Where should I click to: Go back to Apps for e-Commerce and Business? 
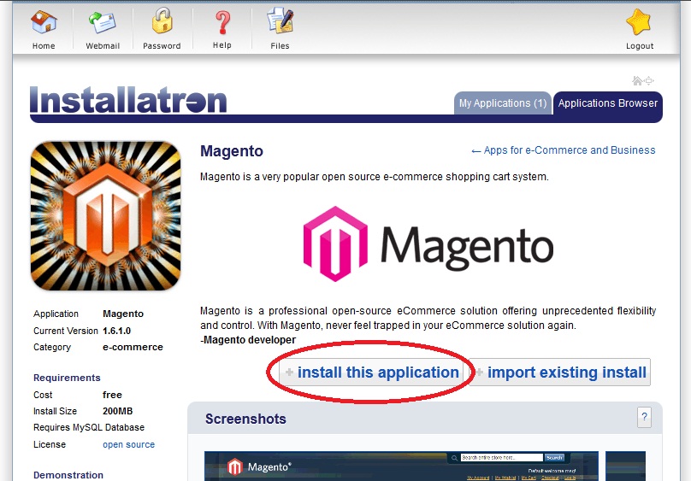[564, 150]
